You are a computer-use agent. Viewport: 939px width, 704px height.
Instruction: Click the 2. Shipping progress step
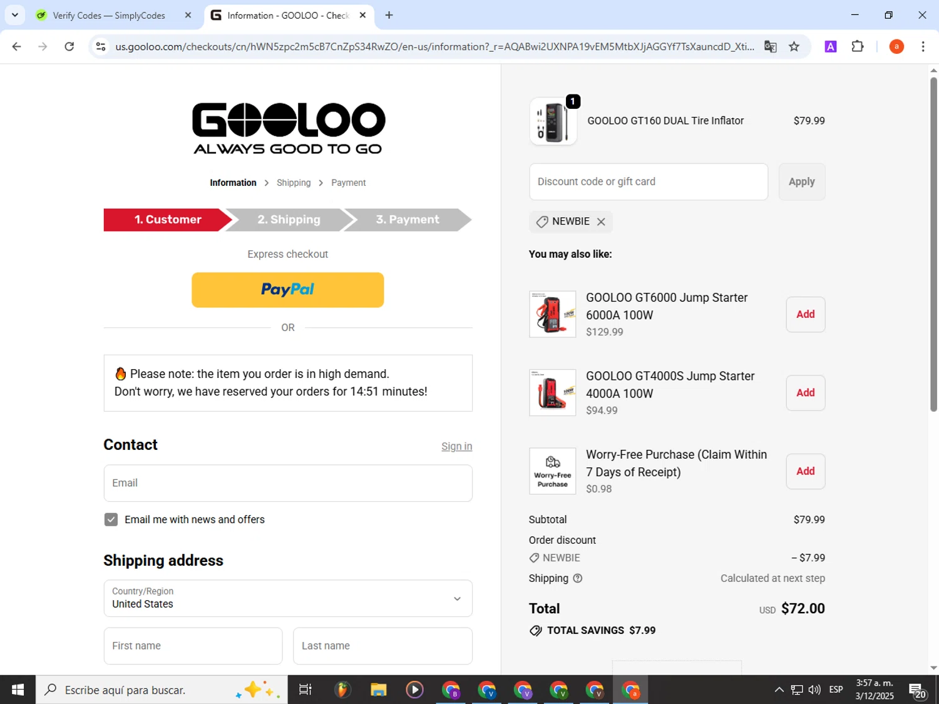click(x=289, y=220)
